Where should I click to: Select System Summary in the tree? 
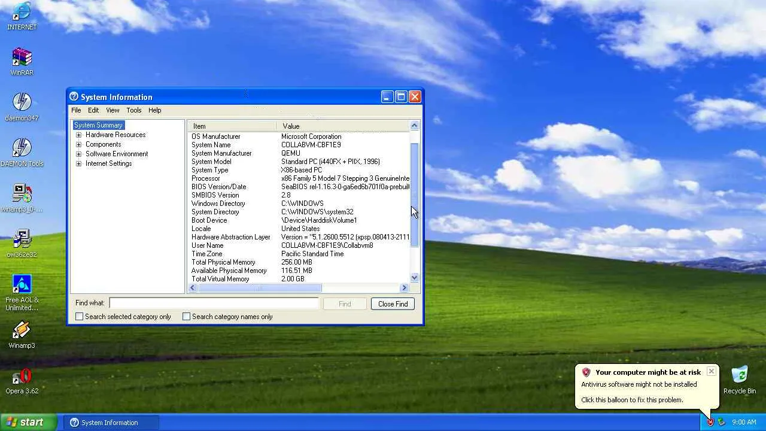click(x=98, y=125)
